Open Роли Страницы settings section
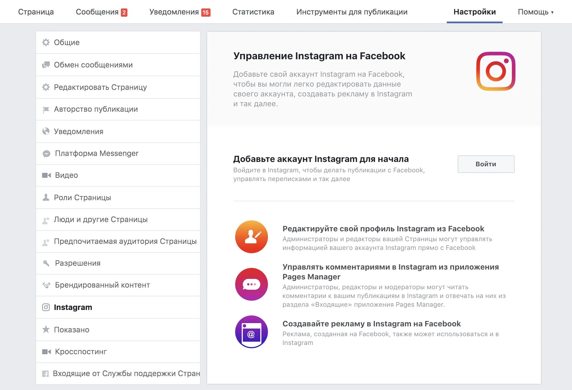This screenshot has width=572, height=390. click(x=82, y=197)
